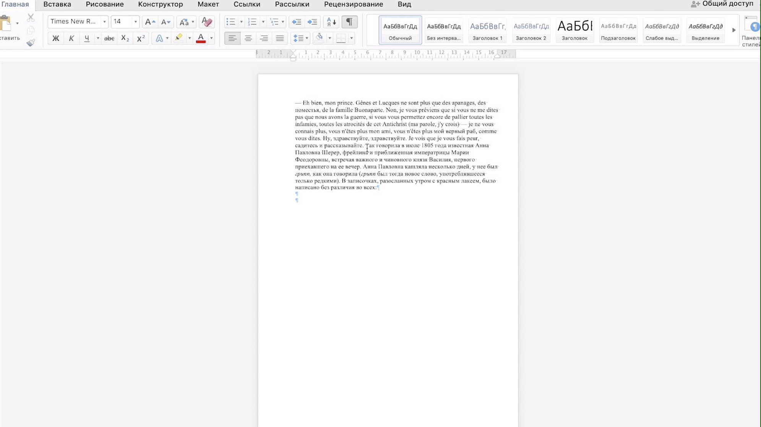Toggle italic formatting (К)

coord(71,38)
